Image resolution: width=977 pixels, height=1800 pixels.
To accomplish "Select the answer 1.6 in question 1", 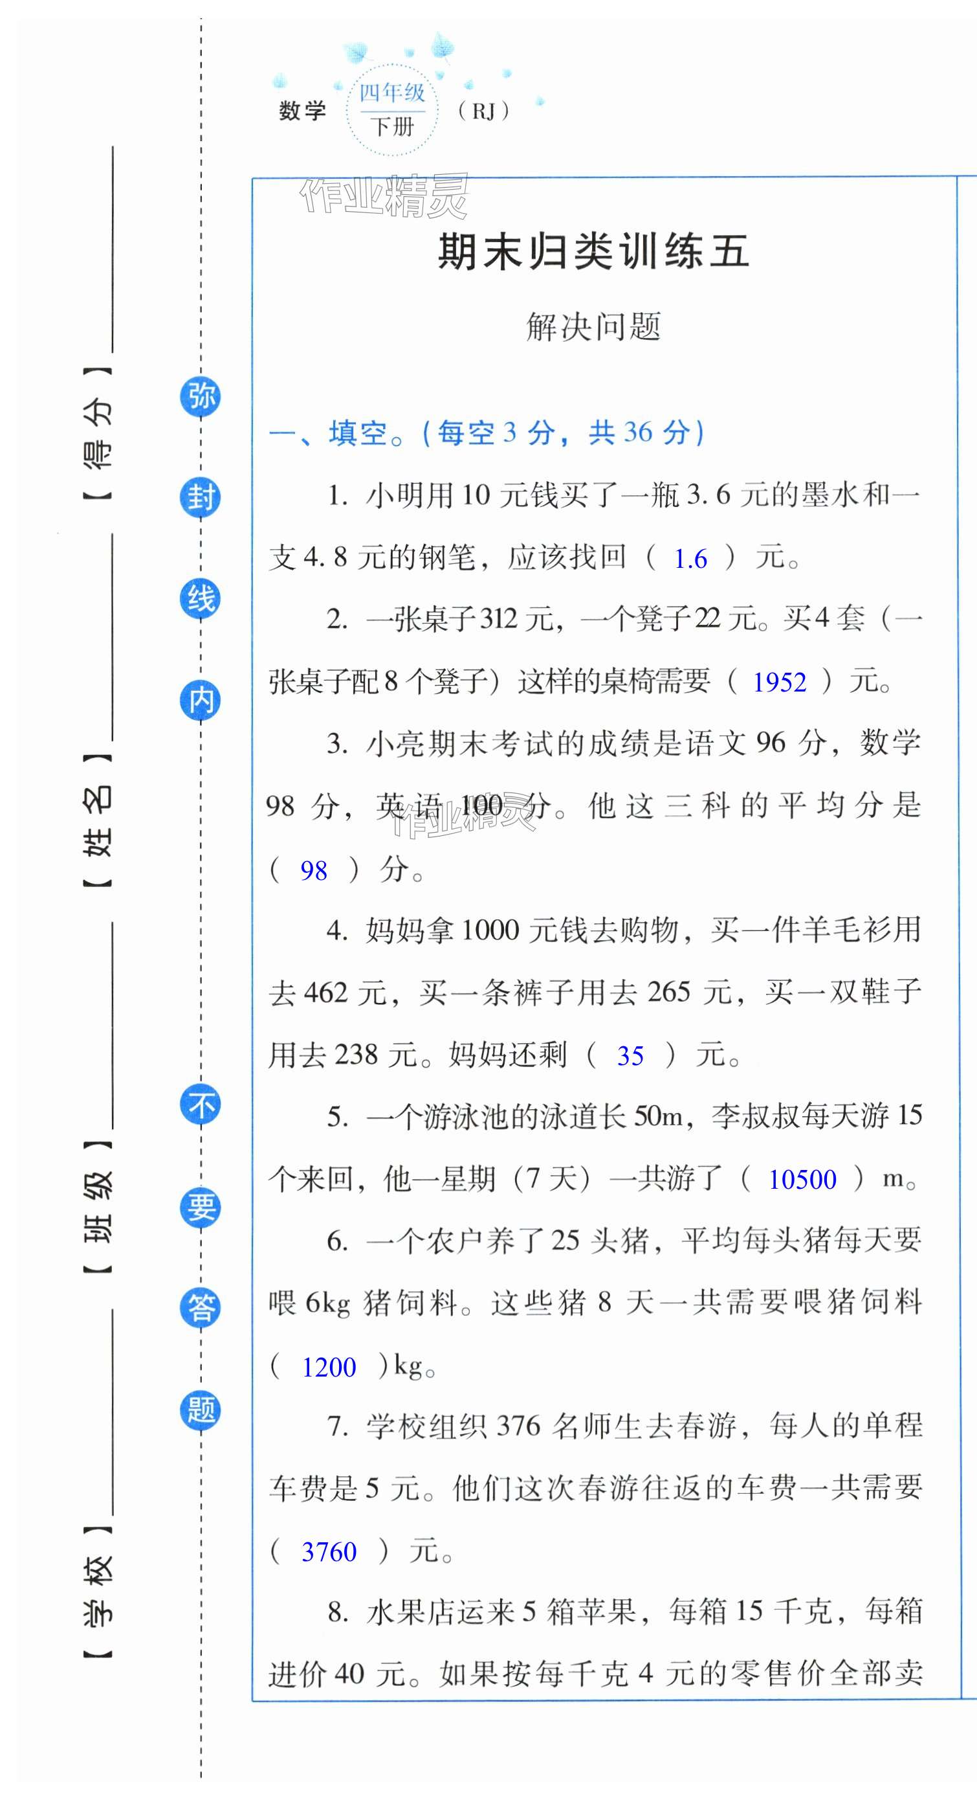I will (690, 558).
